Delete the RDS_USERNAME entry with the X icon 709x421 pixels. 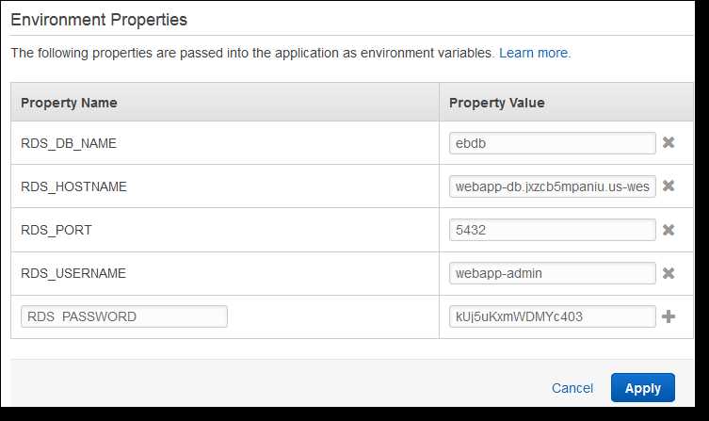(x=669, y=273)
